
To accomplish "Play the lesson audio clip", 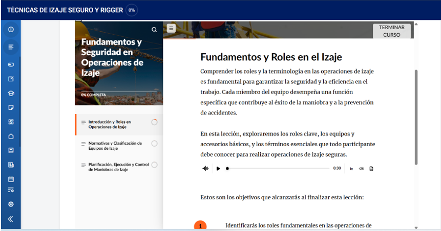I will click(218, 169).
